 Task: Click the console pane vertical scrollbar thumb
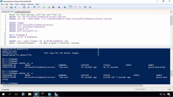[171, 73]
